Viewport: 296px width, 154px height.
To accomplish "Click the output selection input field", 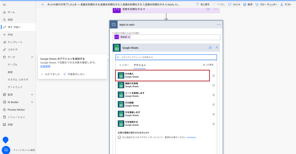I will point(166,37).
